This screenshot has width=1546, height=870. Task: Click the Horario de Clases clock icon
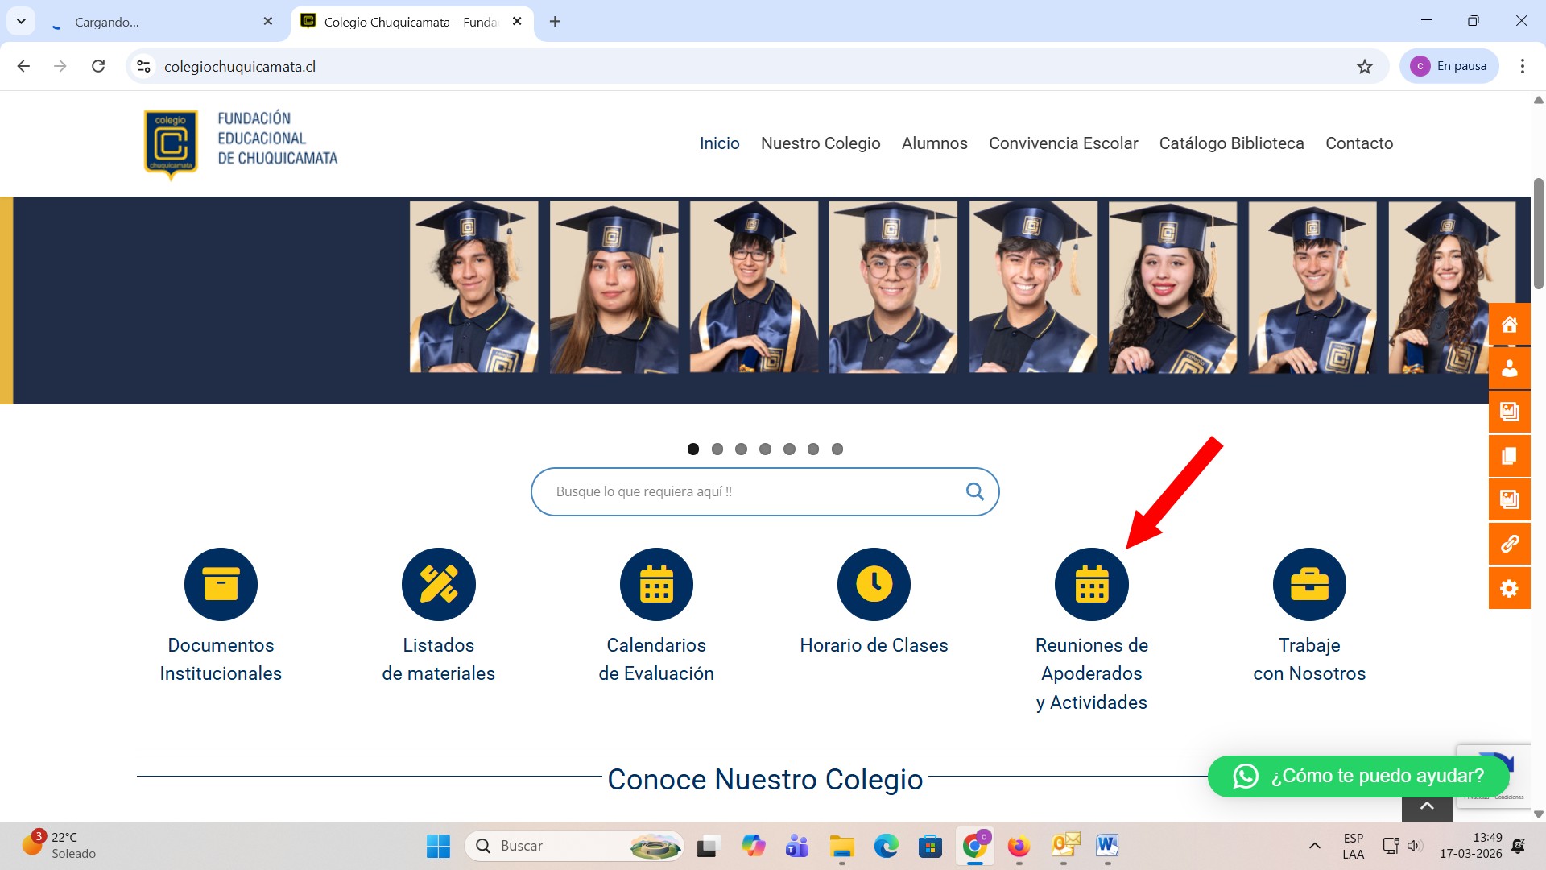coord(874,584)
